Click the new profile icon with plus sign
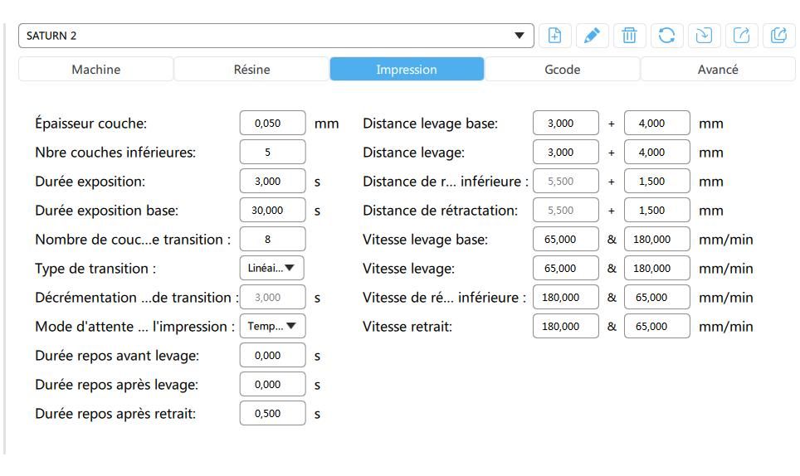The height and width of the screenshot is (476, 800). pyautogui.click(x=554, y=36)
